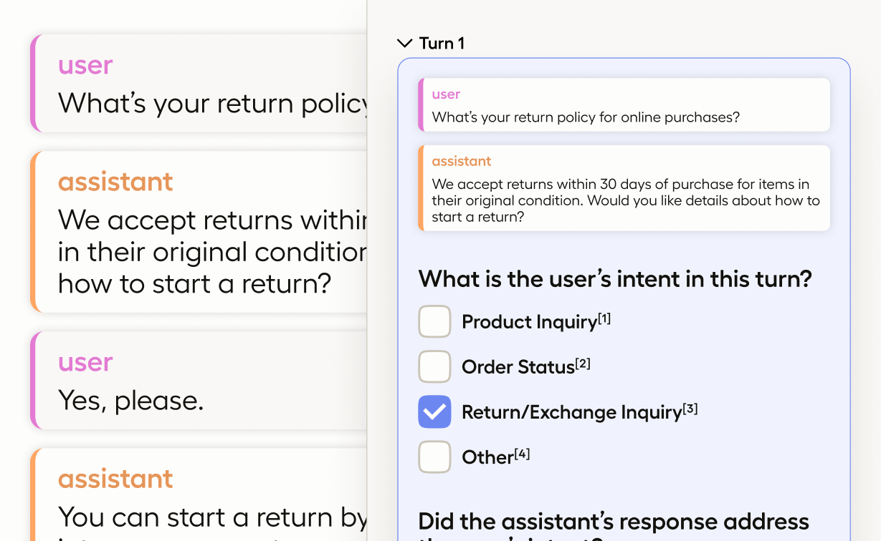
Task: Click the Other option label text
Action: coord(488,457)
